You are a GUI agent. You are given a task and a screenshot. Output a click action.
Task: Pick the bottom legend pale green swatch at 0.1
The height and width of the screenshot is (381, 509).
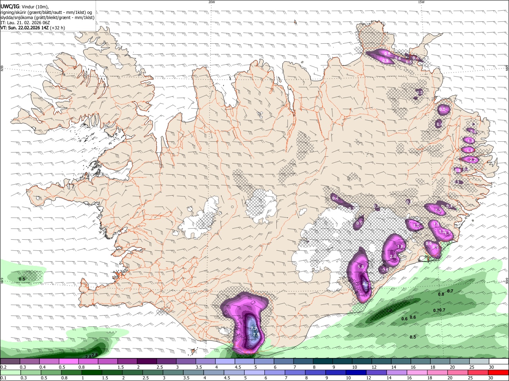(x=10, y=373)
